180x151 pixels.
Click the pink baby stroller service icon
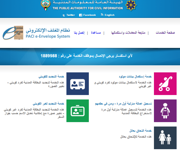click(165, 84)
